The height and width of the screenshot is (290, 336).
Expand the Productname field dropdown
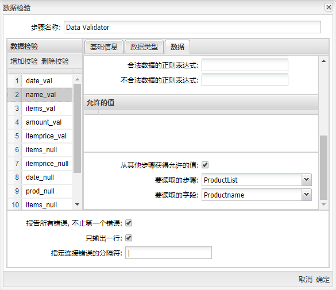coord(307,195)
